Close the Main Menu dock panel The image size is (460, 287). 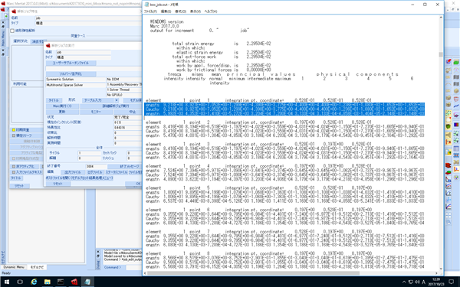pos(3,22)
